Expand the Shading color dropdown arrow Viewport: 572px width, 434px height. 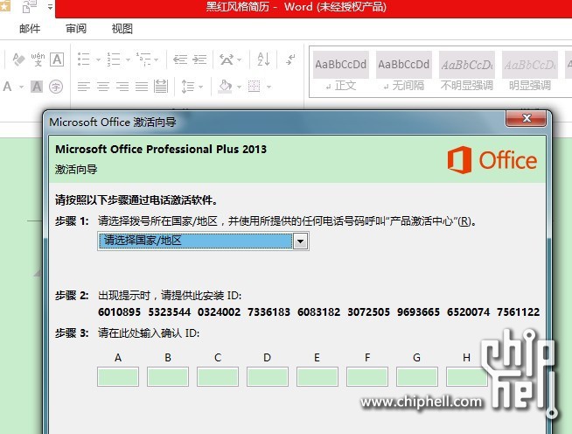[x=239, y=87]
